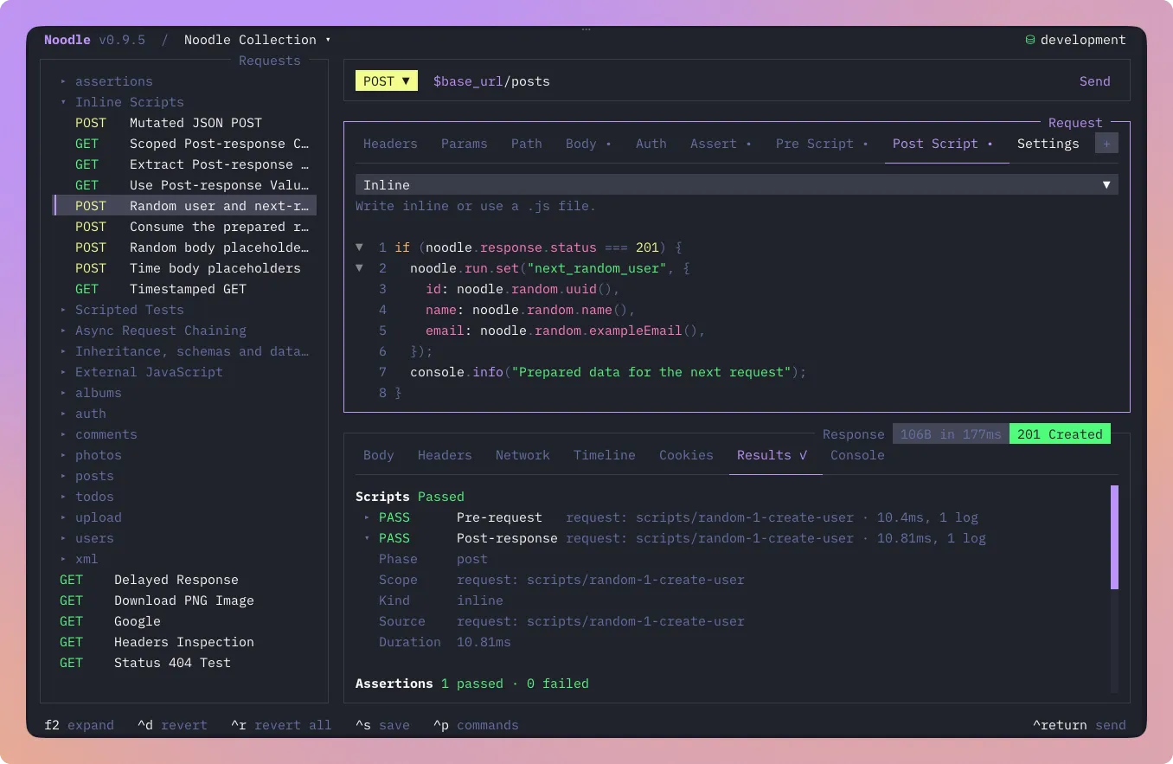This screenshot has width=1173, height=764.
Task: Switch to the Assert tab
Action: coord(721,144)
